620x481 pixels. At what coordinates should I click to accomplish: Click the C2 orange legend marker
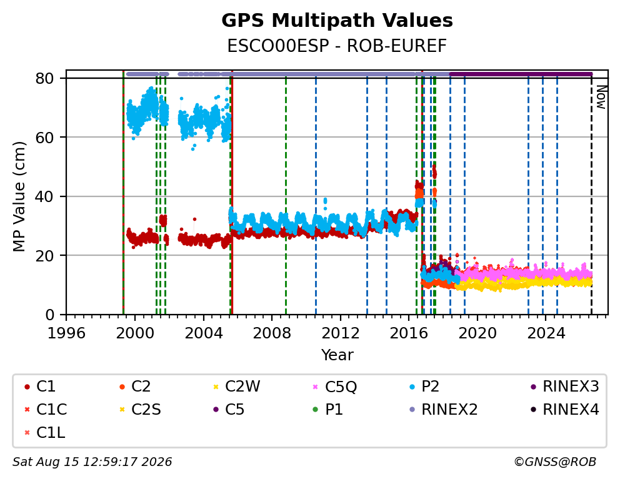point(122,387)
